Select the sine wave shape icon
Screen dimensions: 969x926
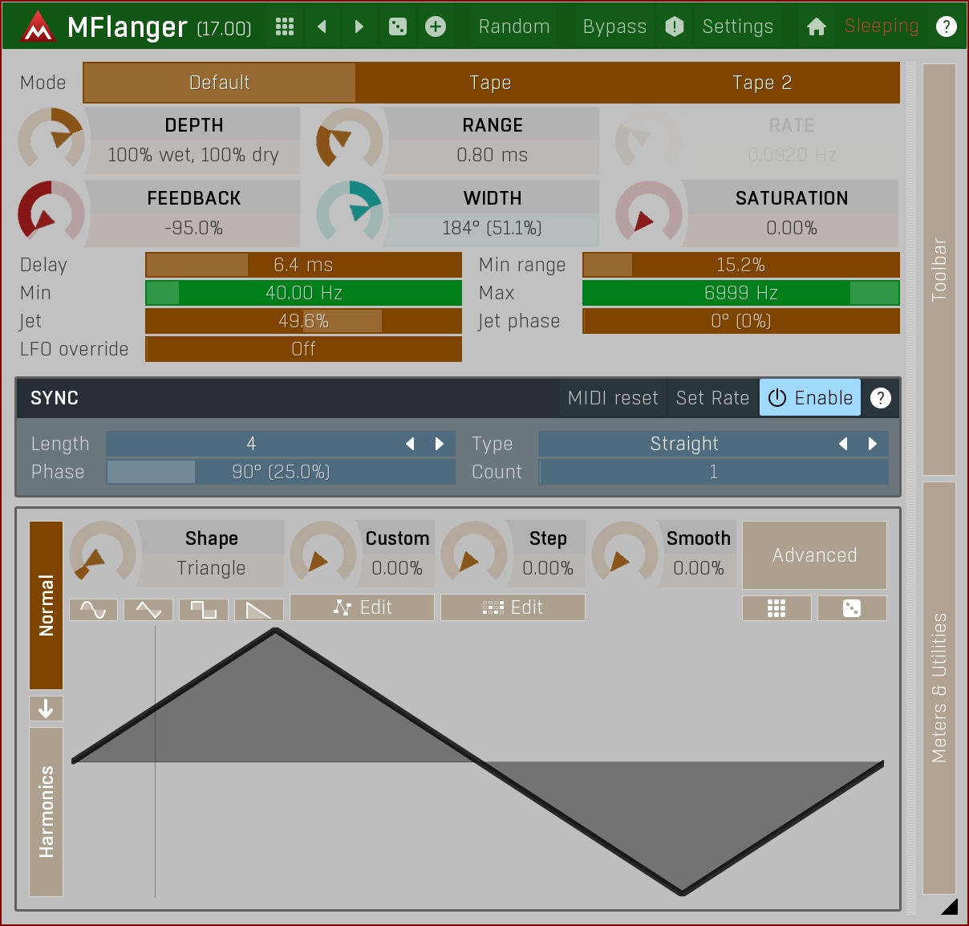click(x=93, y=610)
